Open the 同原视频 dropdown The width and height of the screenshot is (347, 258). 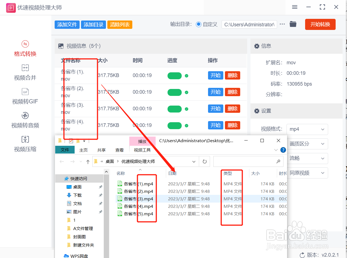(307, 173)
